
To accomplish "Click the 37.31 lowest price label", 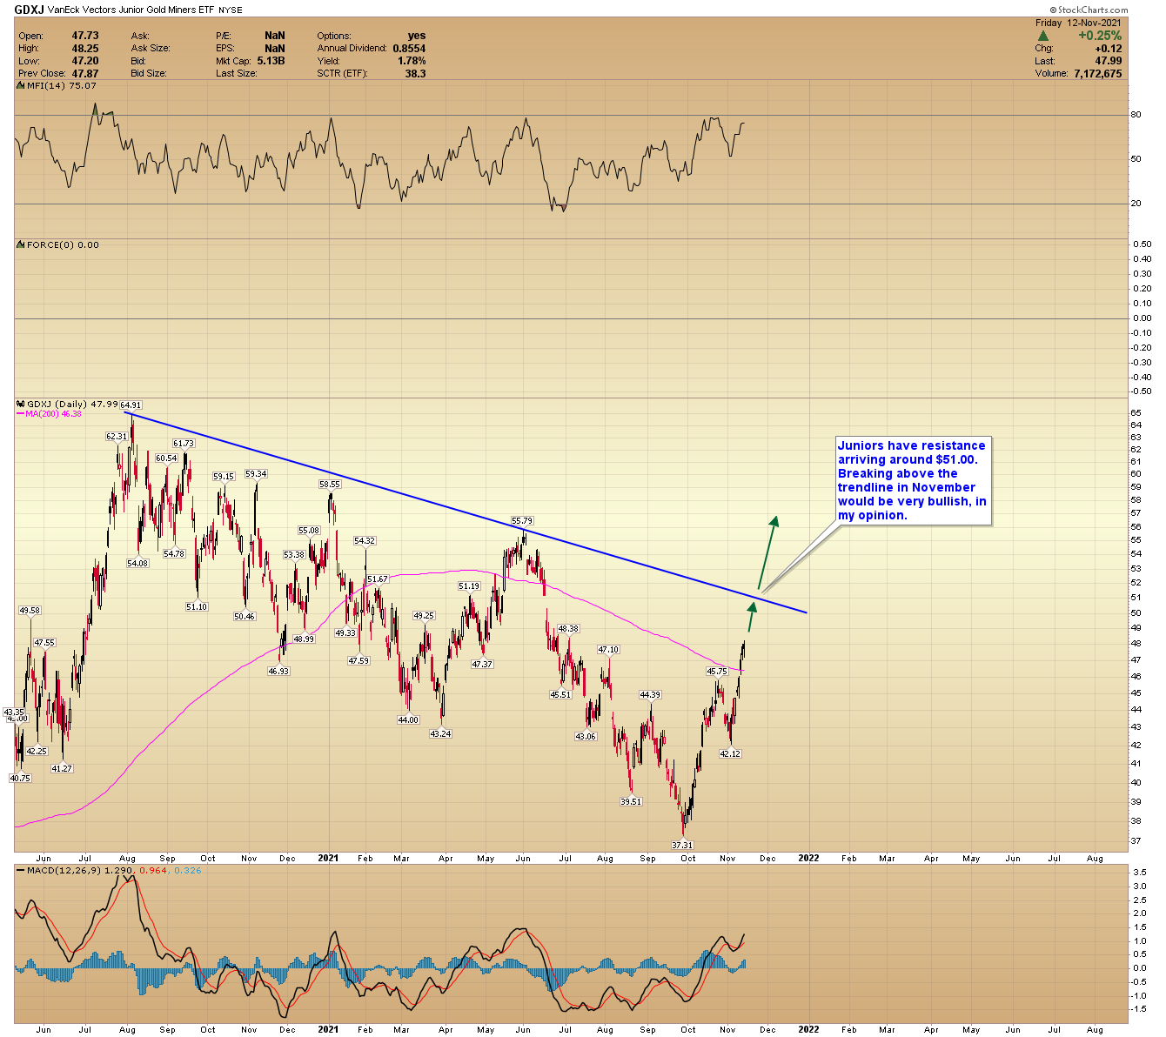I will coord(683,845).
